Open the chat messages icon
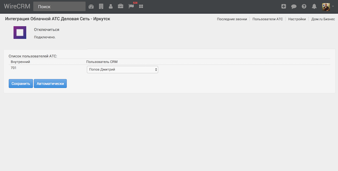338x171 pixels. (294, 6)
